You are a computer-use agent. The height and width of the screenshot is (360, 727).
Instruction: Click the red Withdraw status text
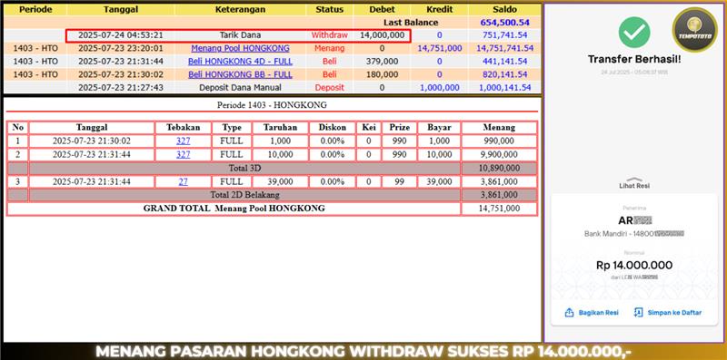pos(329,35)
